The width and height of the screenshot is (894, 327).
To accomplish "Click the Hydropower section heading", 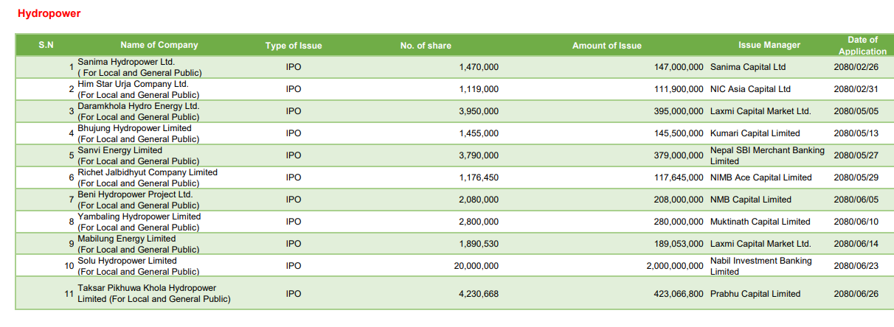I will tap(49, 13).
